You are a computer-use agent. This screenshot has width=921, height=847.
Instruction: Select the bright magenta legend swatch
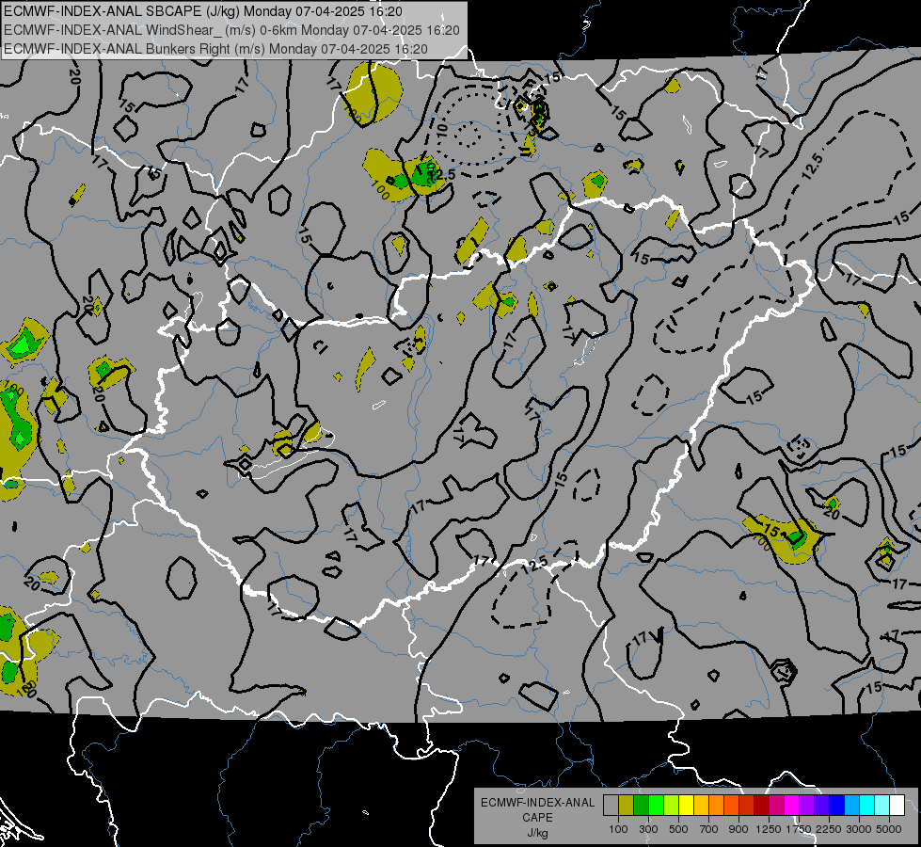[x=792, y=806]
